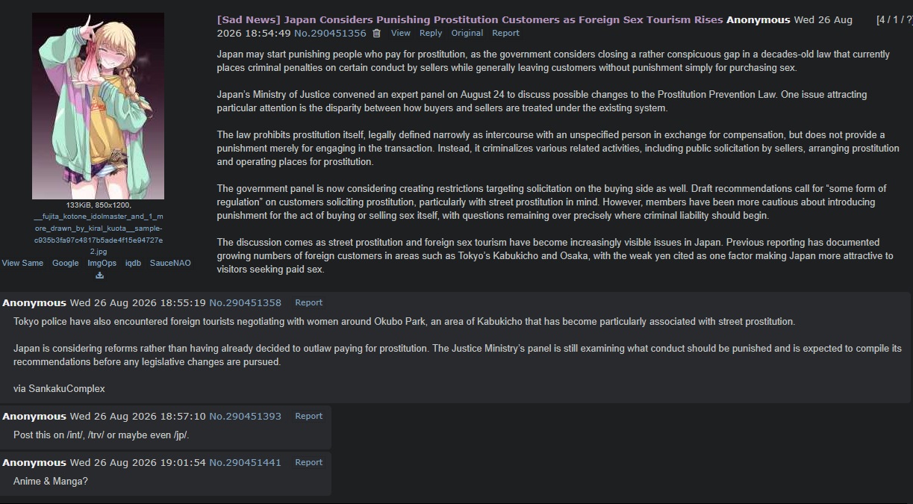
Task: Click post number No.290451358
Action: [x=245, y=302]
